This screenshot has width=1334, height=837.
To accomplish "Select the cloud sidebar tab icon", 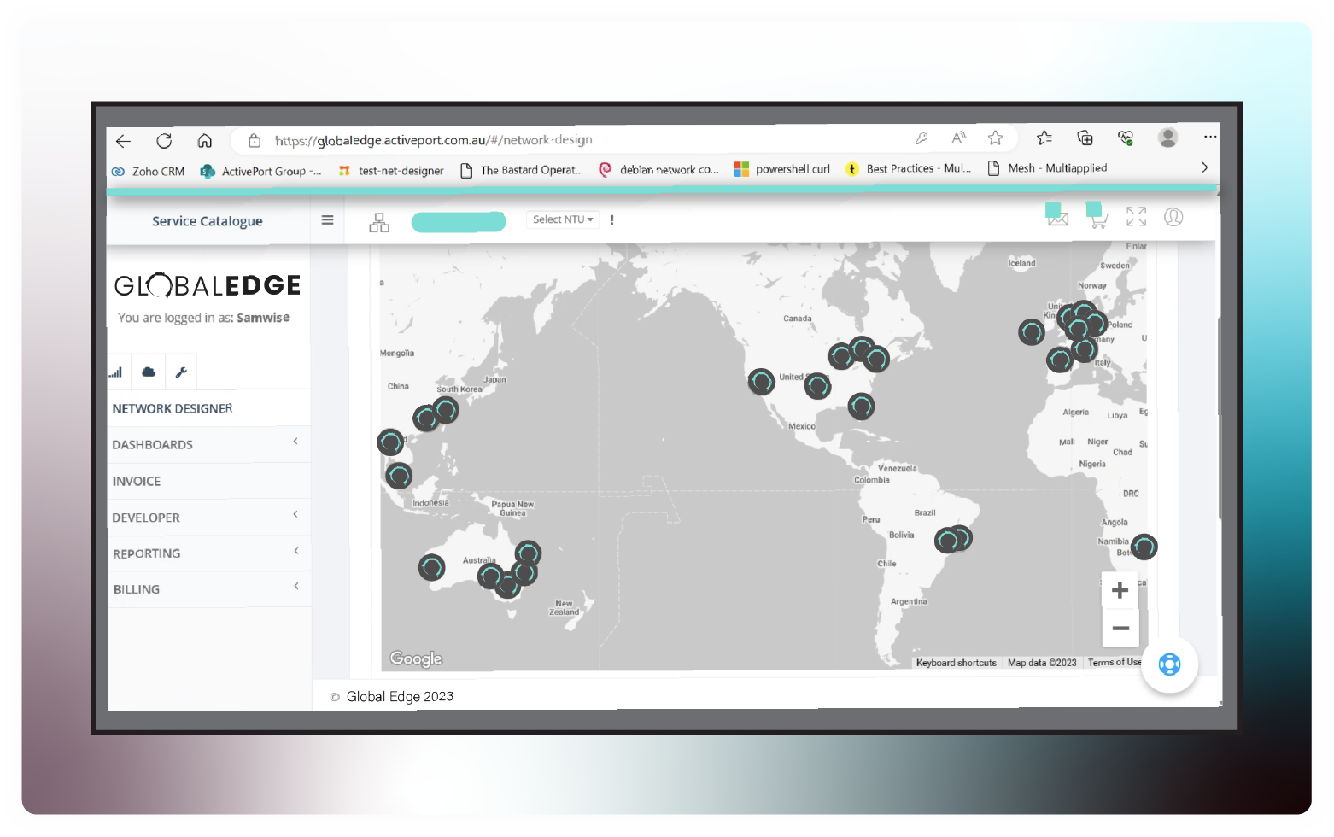I will pos(149,372).
